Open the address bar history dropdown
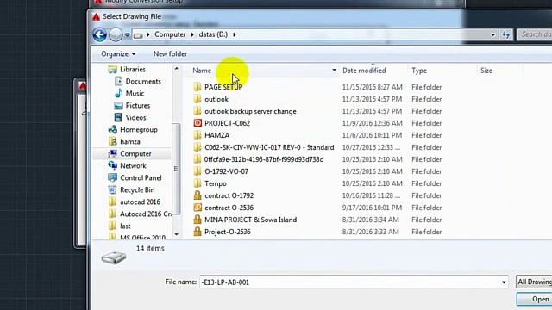Screen dimensions: 552x310 pos(492,34)
